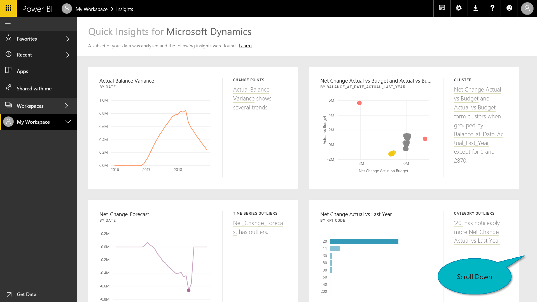Open the help question mark icon
The height and width of the screenshot is (302, 537).
pyautogui.click(x=492, y=8)
